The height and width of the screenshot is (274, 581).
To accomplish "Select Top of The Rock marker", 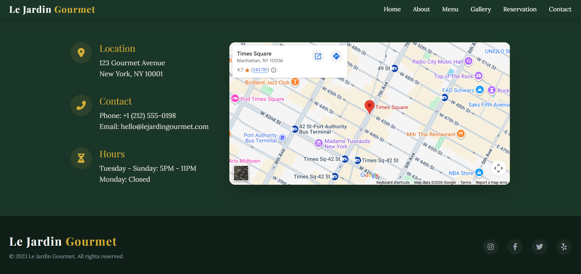I will click(x=479, y=76).
